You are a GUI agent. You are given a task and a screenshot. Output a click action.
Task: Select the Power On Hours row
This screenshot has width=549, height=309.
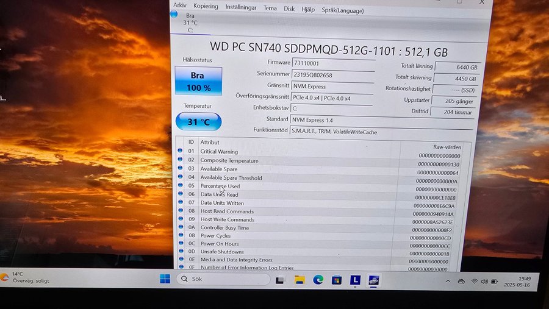[316, 245]
